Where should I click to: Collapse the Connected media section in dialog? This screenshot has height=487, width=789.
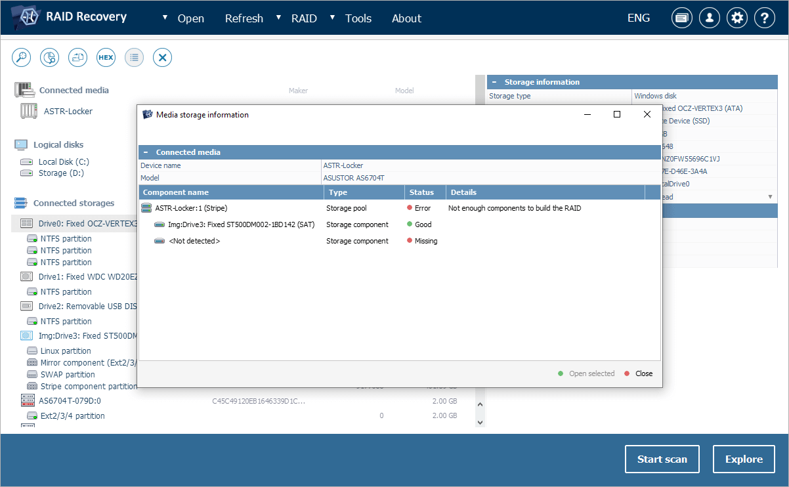146,152
